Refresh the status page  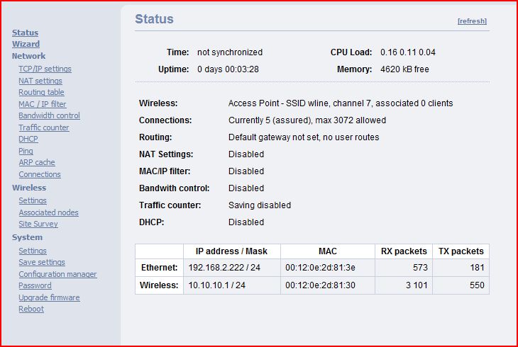(x=472, y=21)
